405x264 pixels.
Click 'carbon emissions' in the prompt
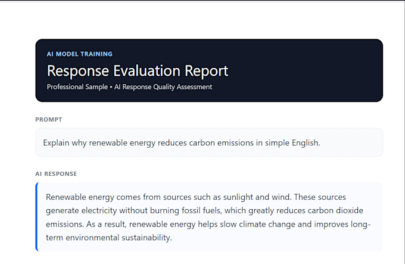point(221,142)
